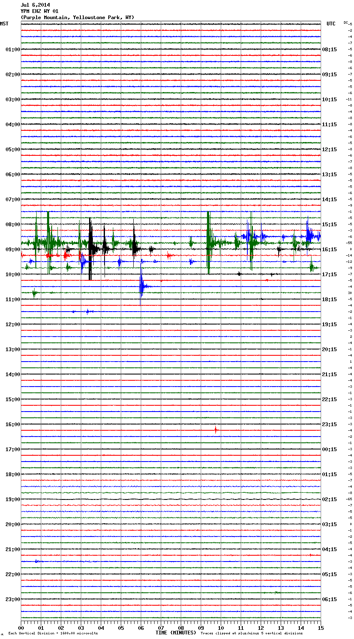The image size is (354, 639).
Task: Select the 21:00 MST row label
Action: 13,549
